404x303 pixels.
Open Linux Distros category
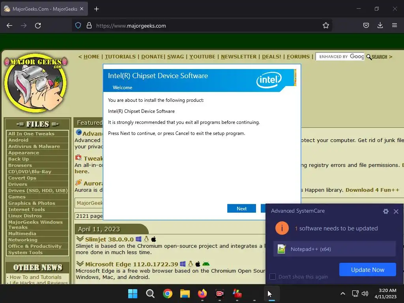tap(25, 216)
